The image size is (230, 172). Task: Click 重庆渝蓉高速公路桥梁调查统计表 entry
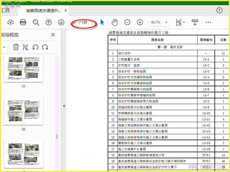[141, 155]
